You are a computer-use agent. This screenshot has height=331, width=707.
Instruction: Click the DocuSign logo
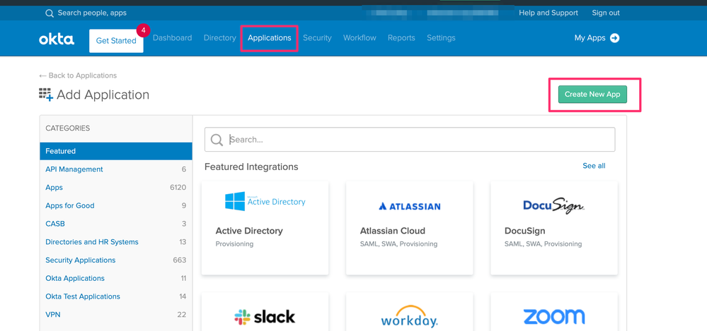pos(553,205)
